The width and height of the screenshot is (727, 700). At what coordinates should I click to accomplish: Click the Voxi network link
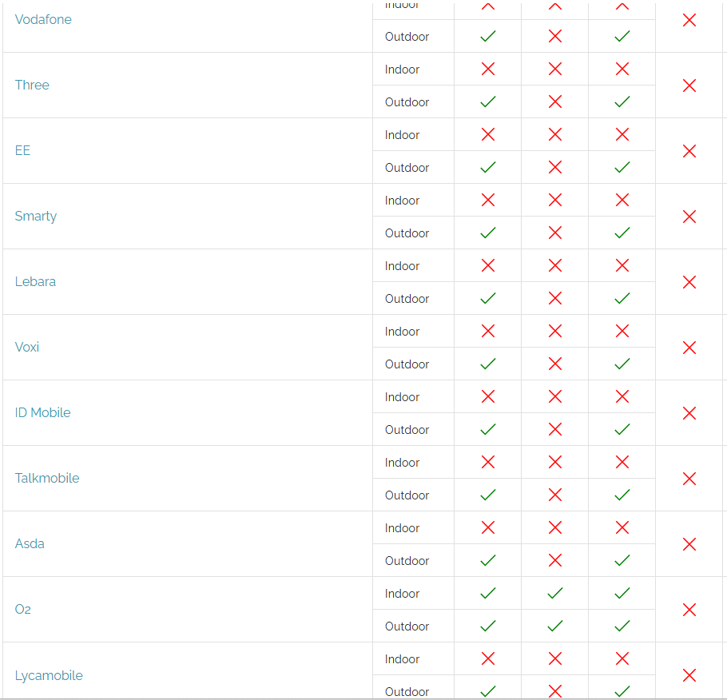pos(27,347)
